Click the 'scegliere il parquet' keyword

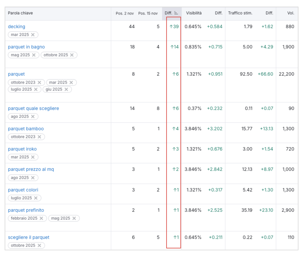pyautogui.click(x=29, y=237)
